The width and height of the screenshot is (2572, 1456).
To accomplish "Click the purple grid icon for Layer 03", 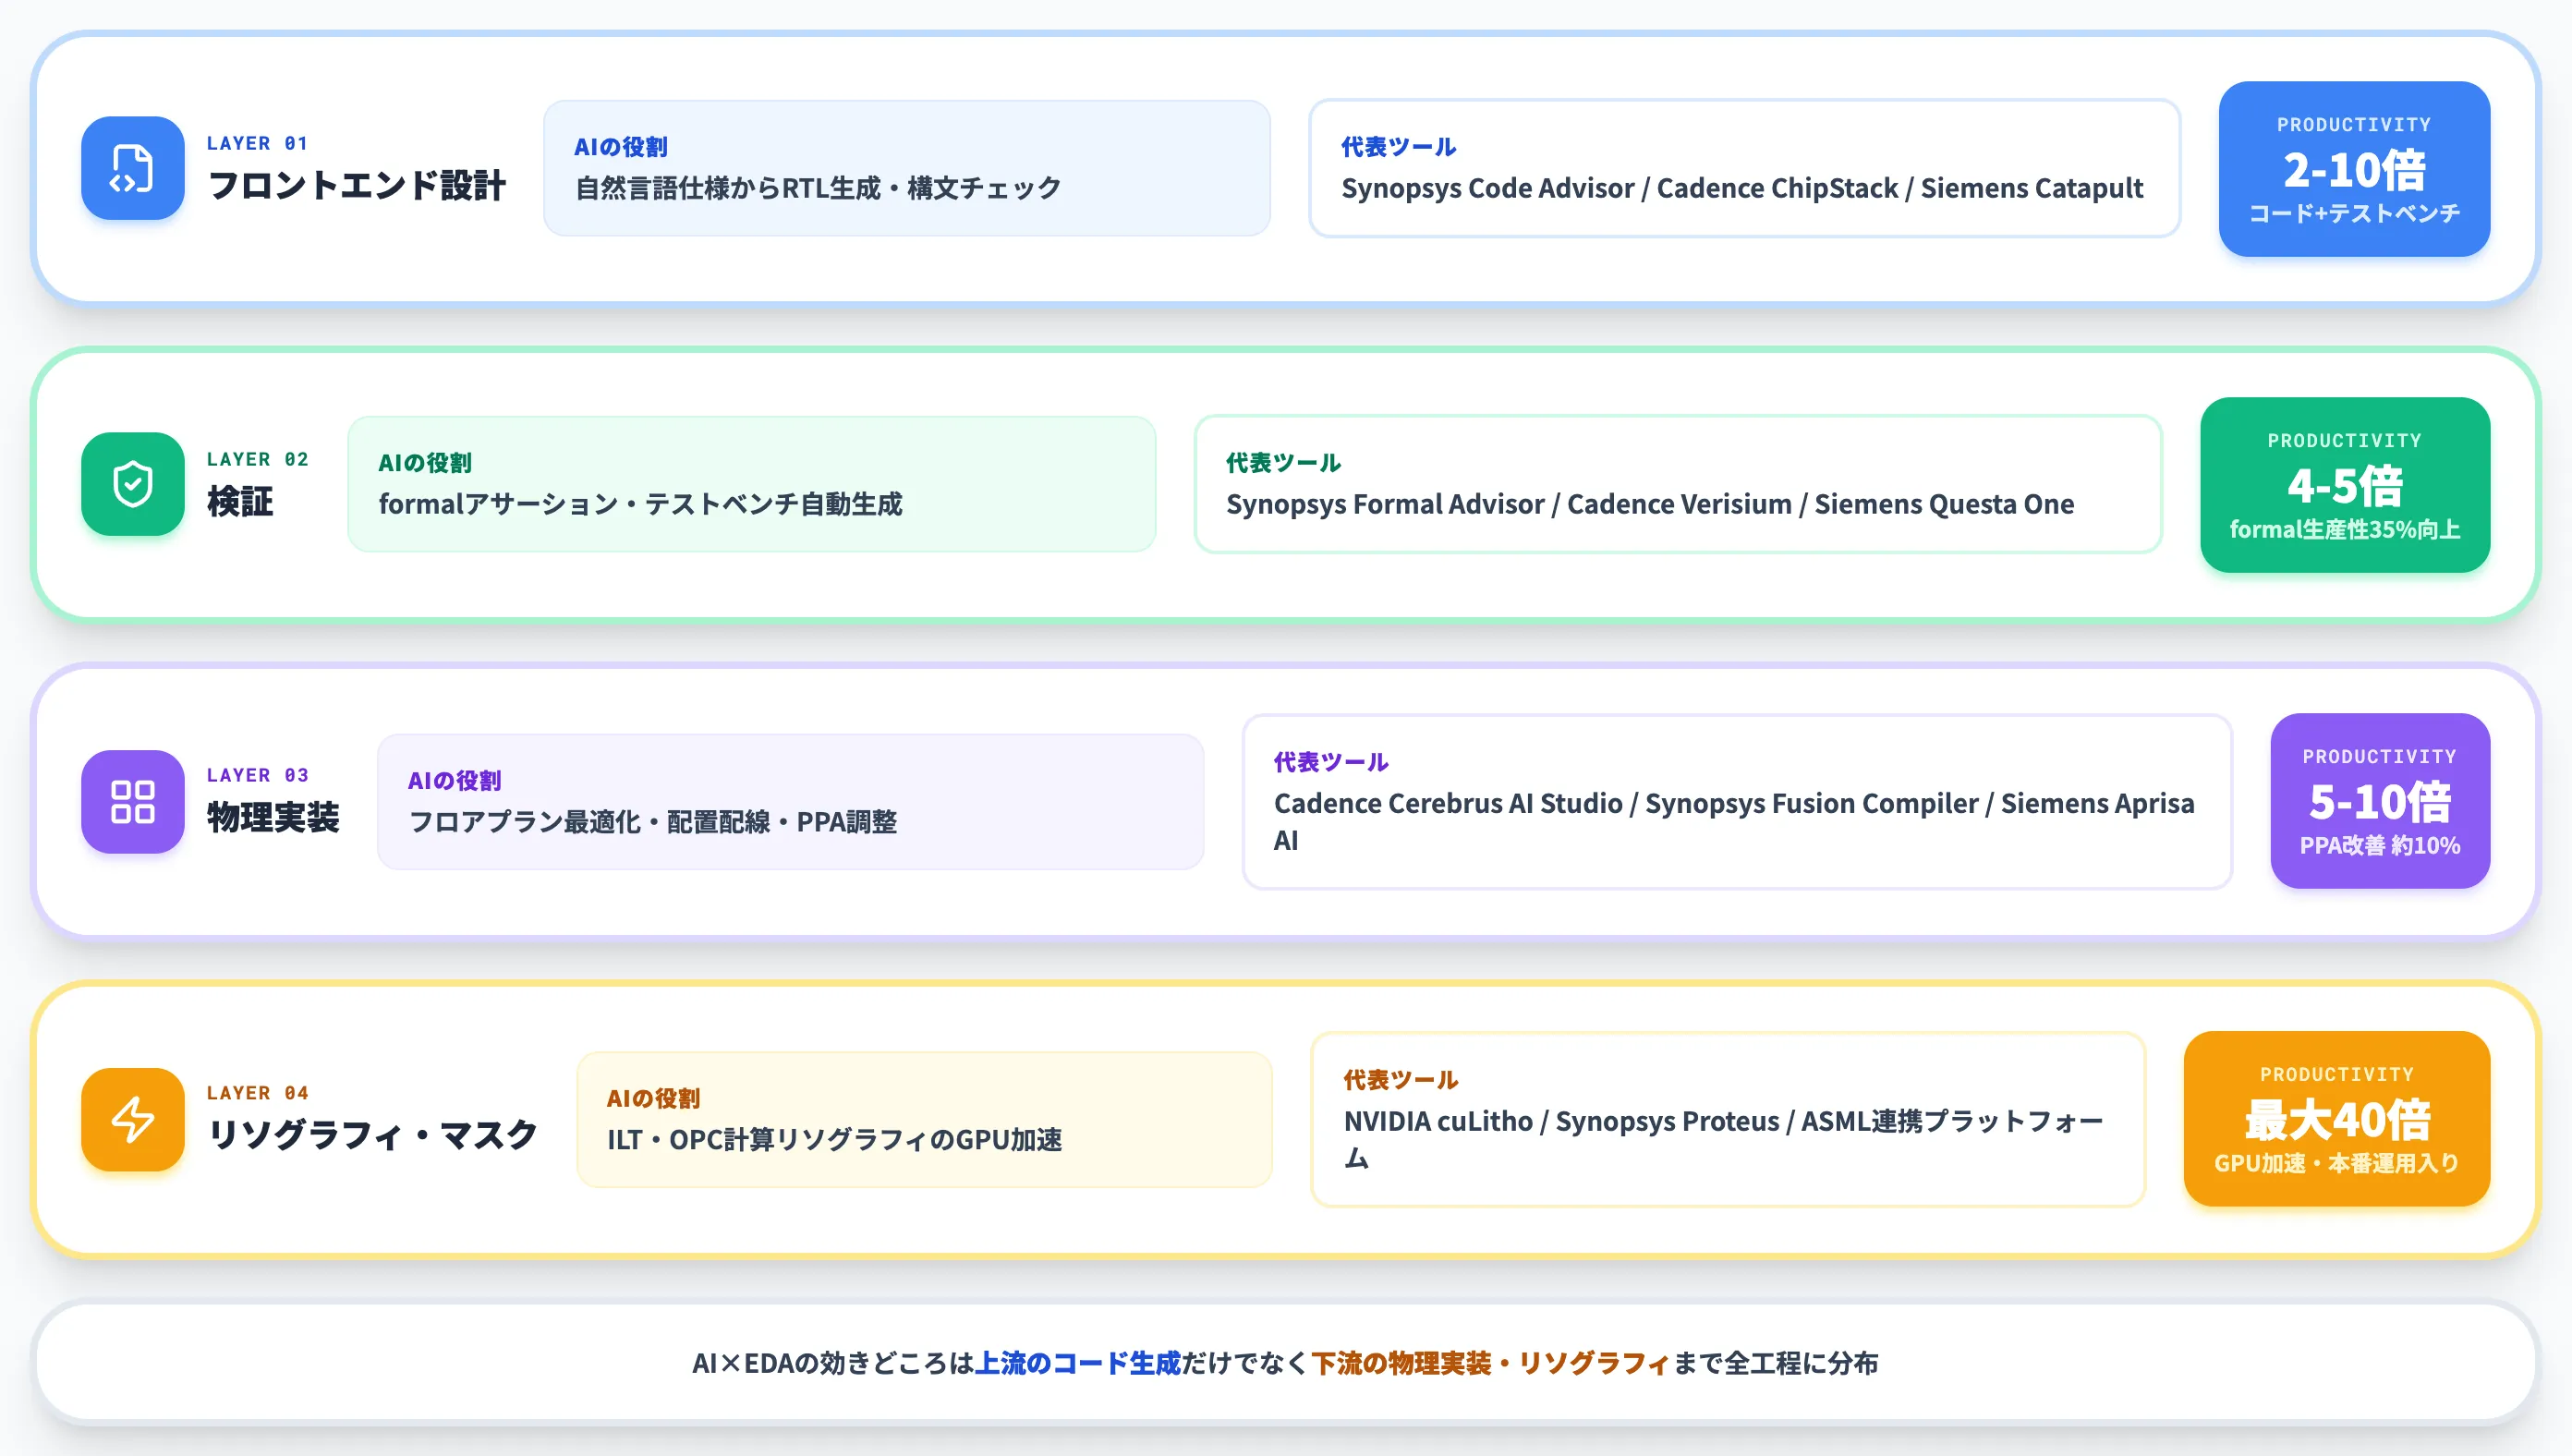I will 132,801.
